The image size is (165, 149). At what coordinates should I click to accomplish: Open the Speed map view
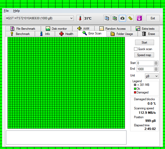coord(144,55)
